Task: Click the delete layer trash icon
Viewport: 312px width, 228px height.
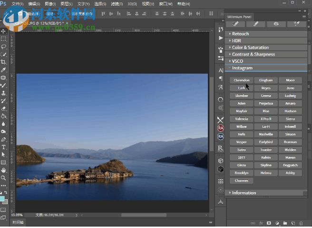Action: (301, 223)
